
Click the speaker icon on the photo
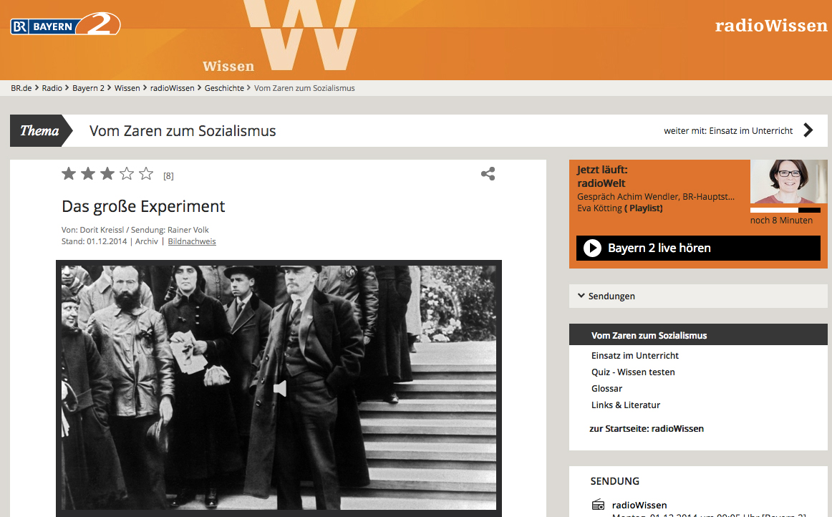click(280, 389)
